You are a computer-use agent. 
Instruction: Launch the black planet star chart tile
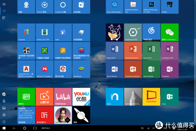click(81, 115)
